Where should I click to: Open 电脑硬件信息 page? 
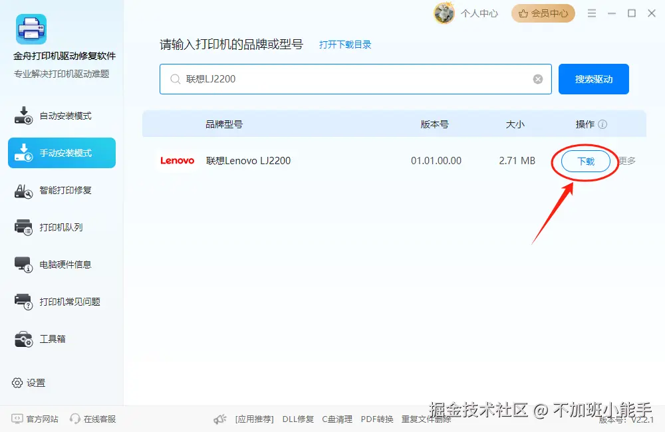coord(62,265)
